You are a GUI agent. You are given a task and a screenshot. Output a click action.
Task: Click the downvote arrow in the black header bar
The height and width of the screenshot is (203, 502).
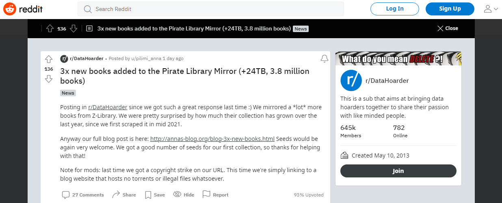click(x=74, y=28)
